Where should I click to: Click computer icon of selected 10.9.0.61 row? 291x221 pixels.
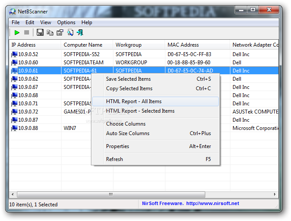14,71
